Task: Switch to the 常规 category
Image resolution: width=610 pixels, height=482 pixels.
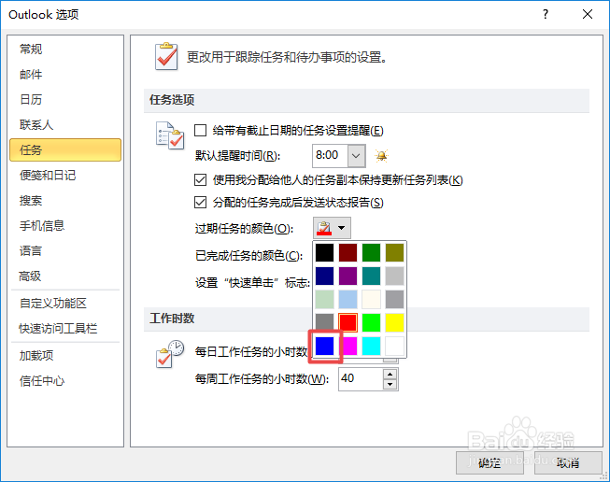Action: click(x=65, y=50)
